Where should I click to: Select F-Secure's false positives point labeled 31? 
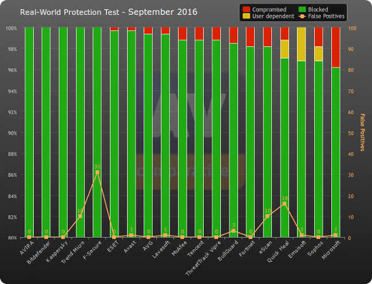pos(97,172)
